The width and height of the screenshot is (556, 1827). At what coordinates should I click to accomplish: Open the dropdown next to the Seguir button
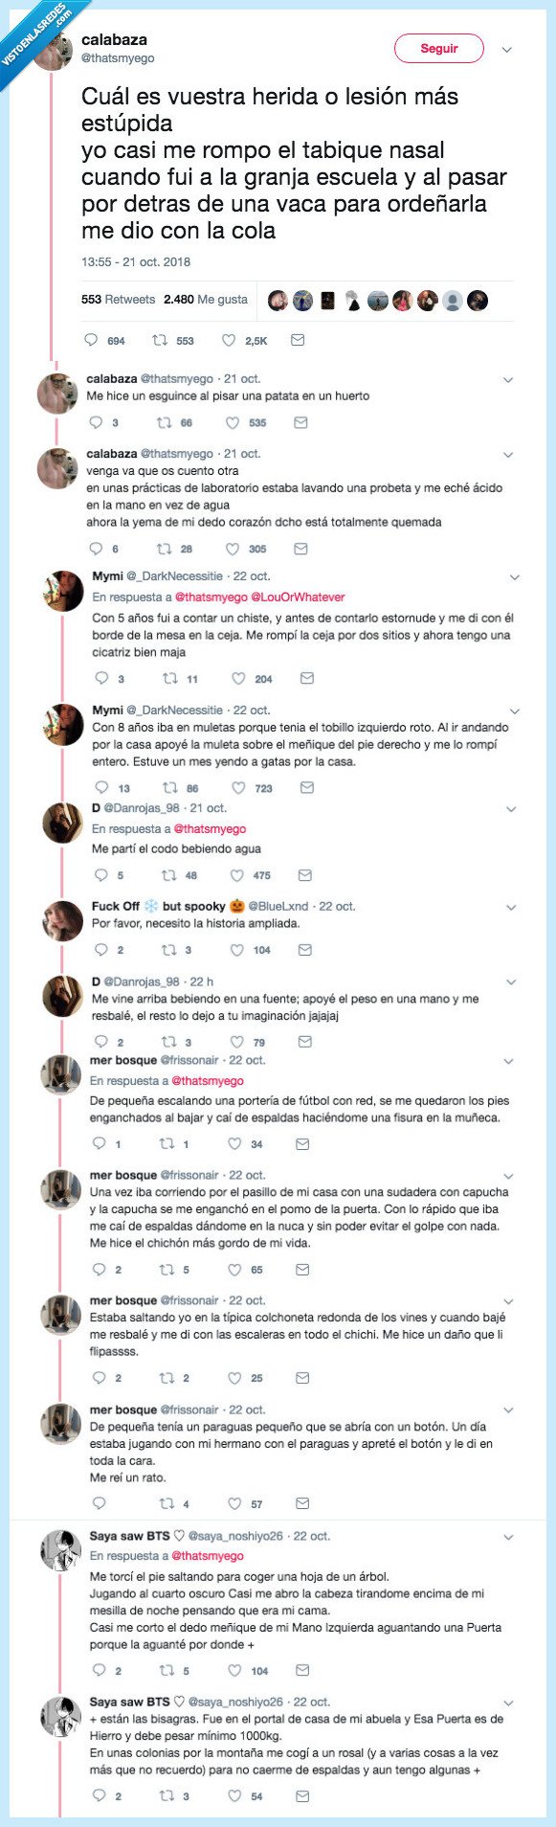click(505, 48)
